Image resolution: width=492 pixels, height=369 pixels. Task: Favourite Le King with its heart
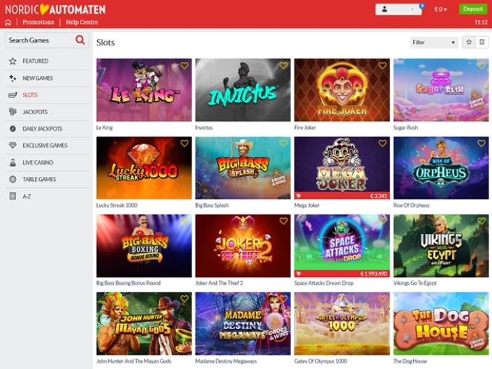click(184, 65)
